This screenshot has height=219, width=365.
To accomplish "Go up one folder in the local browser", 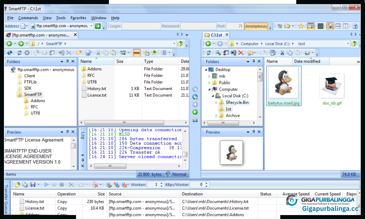I will coord(354,44).
